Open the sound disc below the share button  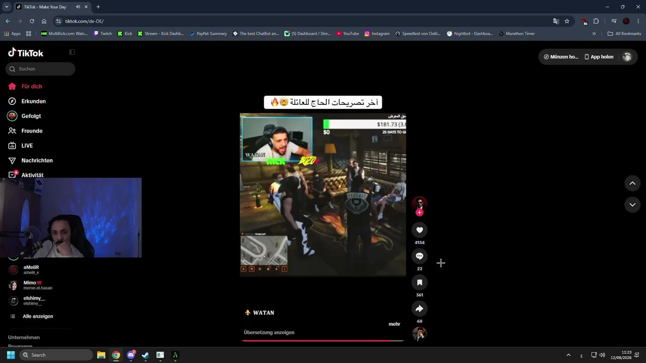pyautogui.click(x=419, y=334)
